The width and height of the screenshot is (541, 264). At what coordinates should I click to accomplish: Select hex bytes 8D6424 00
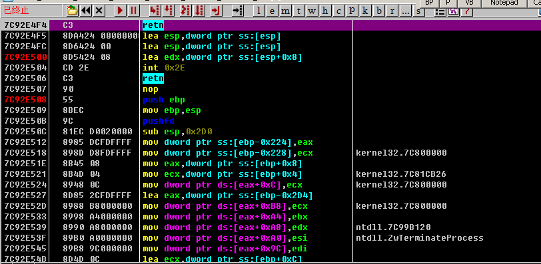tap(87, 47)
